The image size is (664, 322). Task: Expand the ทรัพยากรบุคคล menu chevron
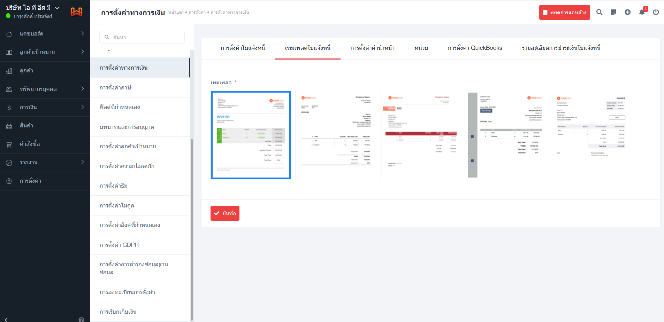pyautogui.click(x=83, y=89)
